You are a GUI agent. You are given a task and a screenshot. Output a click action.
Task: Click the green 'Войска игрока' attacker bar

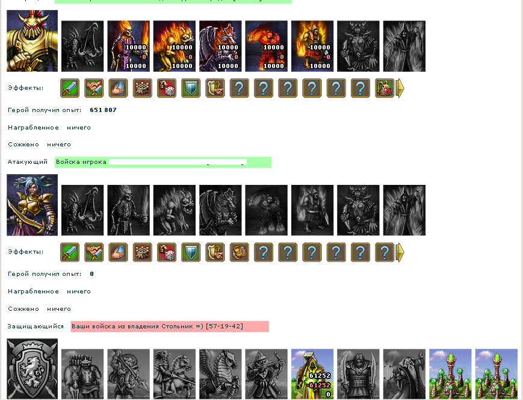click(x=162, y=162)
